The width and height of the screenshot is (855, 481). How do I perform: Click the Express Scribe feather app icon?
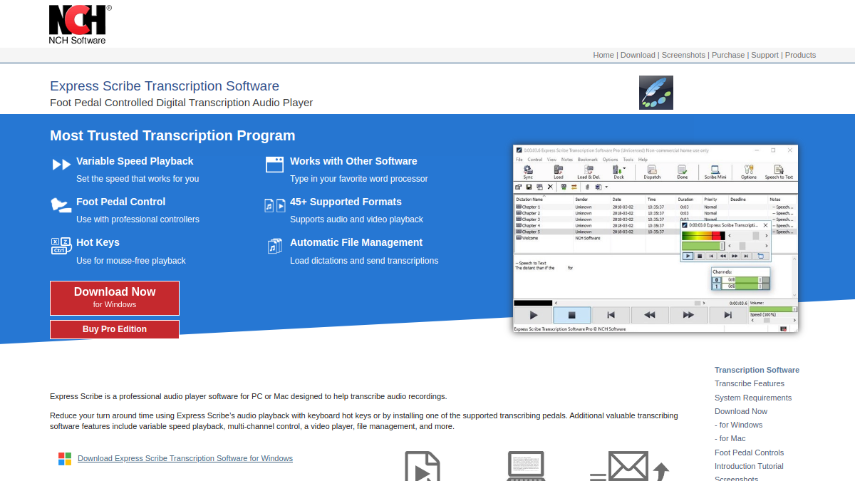point(656,93)
